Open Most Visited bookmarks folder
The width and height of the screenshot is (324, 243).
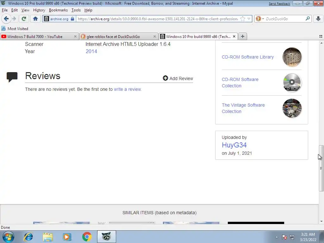[15, 28]
